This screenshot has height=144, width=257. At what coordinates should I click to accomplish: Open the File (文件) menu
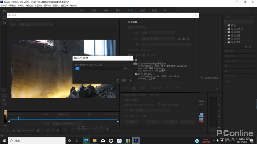pos(4,5)
